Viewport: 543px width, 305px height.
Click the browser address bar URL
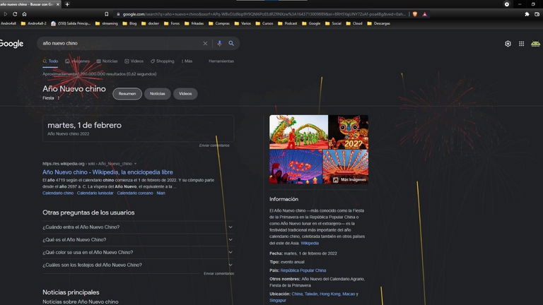pos(263,14)
